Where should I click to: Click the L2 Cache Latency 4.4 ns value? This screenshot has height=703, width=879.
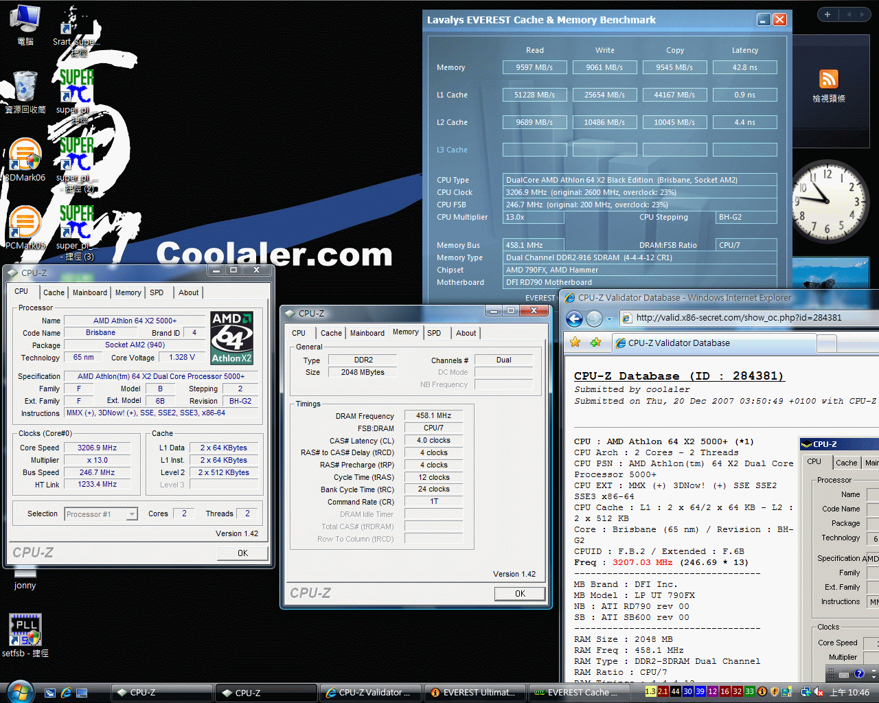click(x=744, y=122)
